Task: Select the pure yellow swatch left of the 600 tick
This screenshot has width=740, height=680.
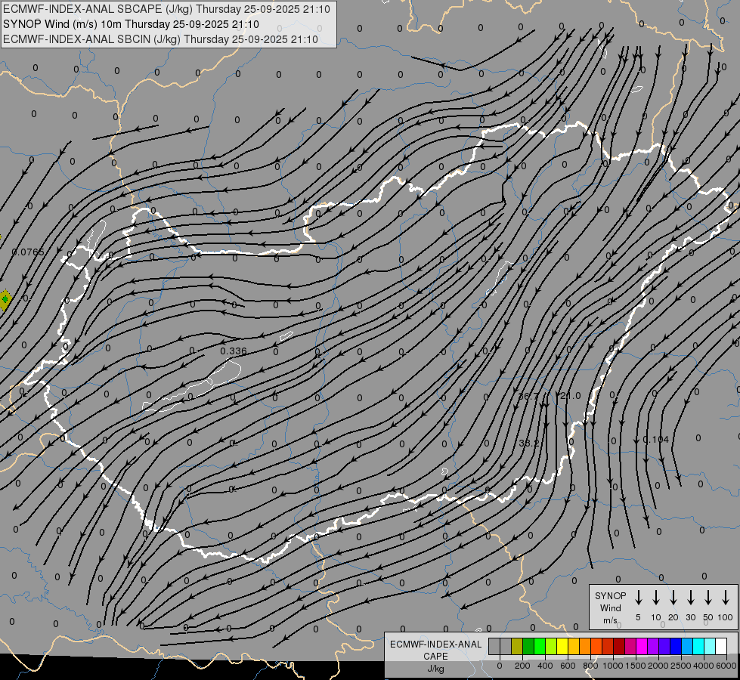Action: tap(562, 646)
